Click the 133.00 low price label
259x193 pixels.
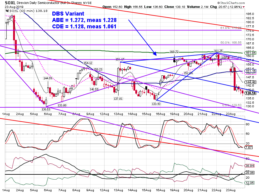click(x=62, y=105)
